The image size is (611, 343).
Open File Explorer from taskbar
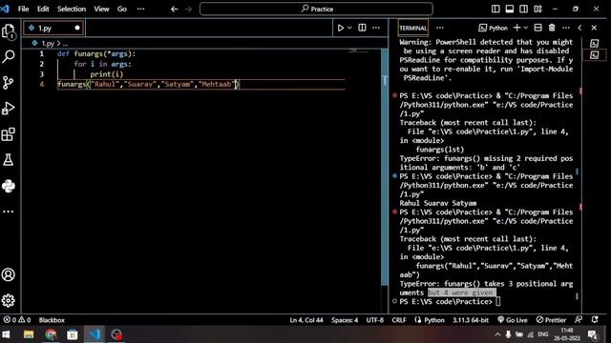tap(29, 334)
